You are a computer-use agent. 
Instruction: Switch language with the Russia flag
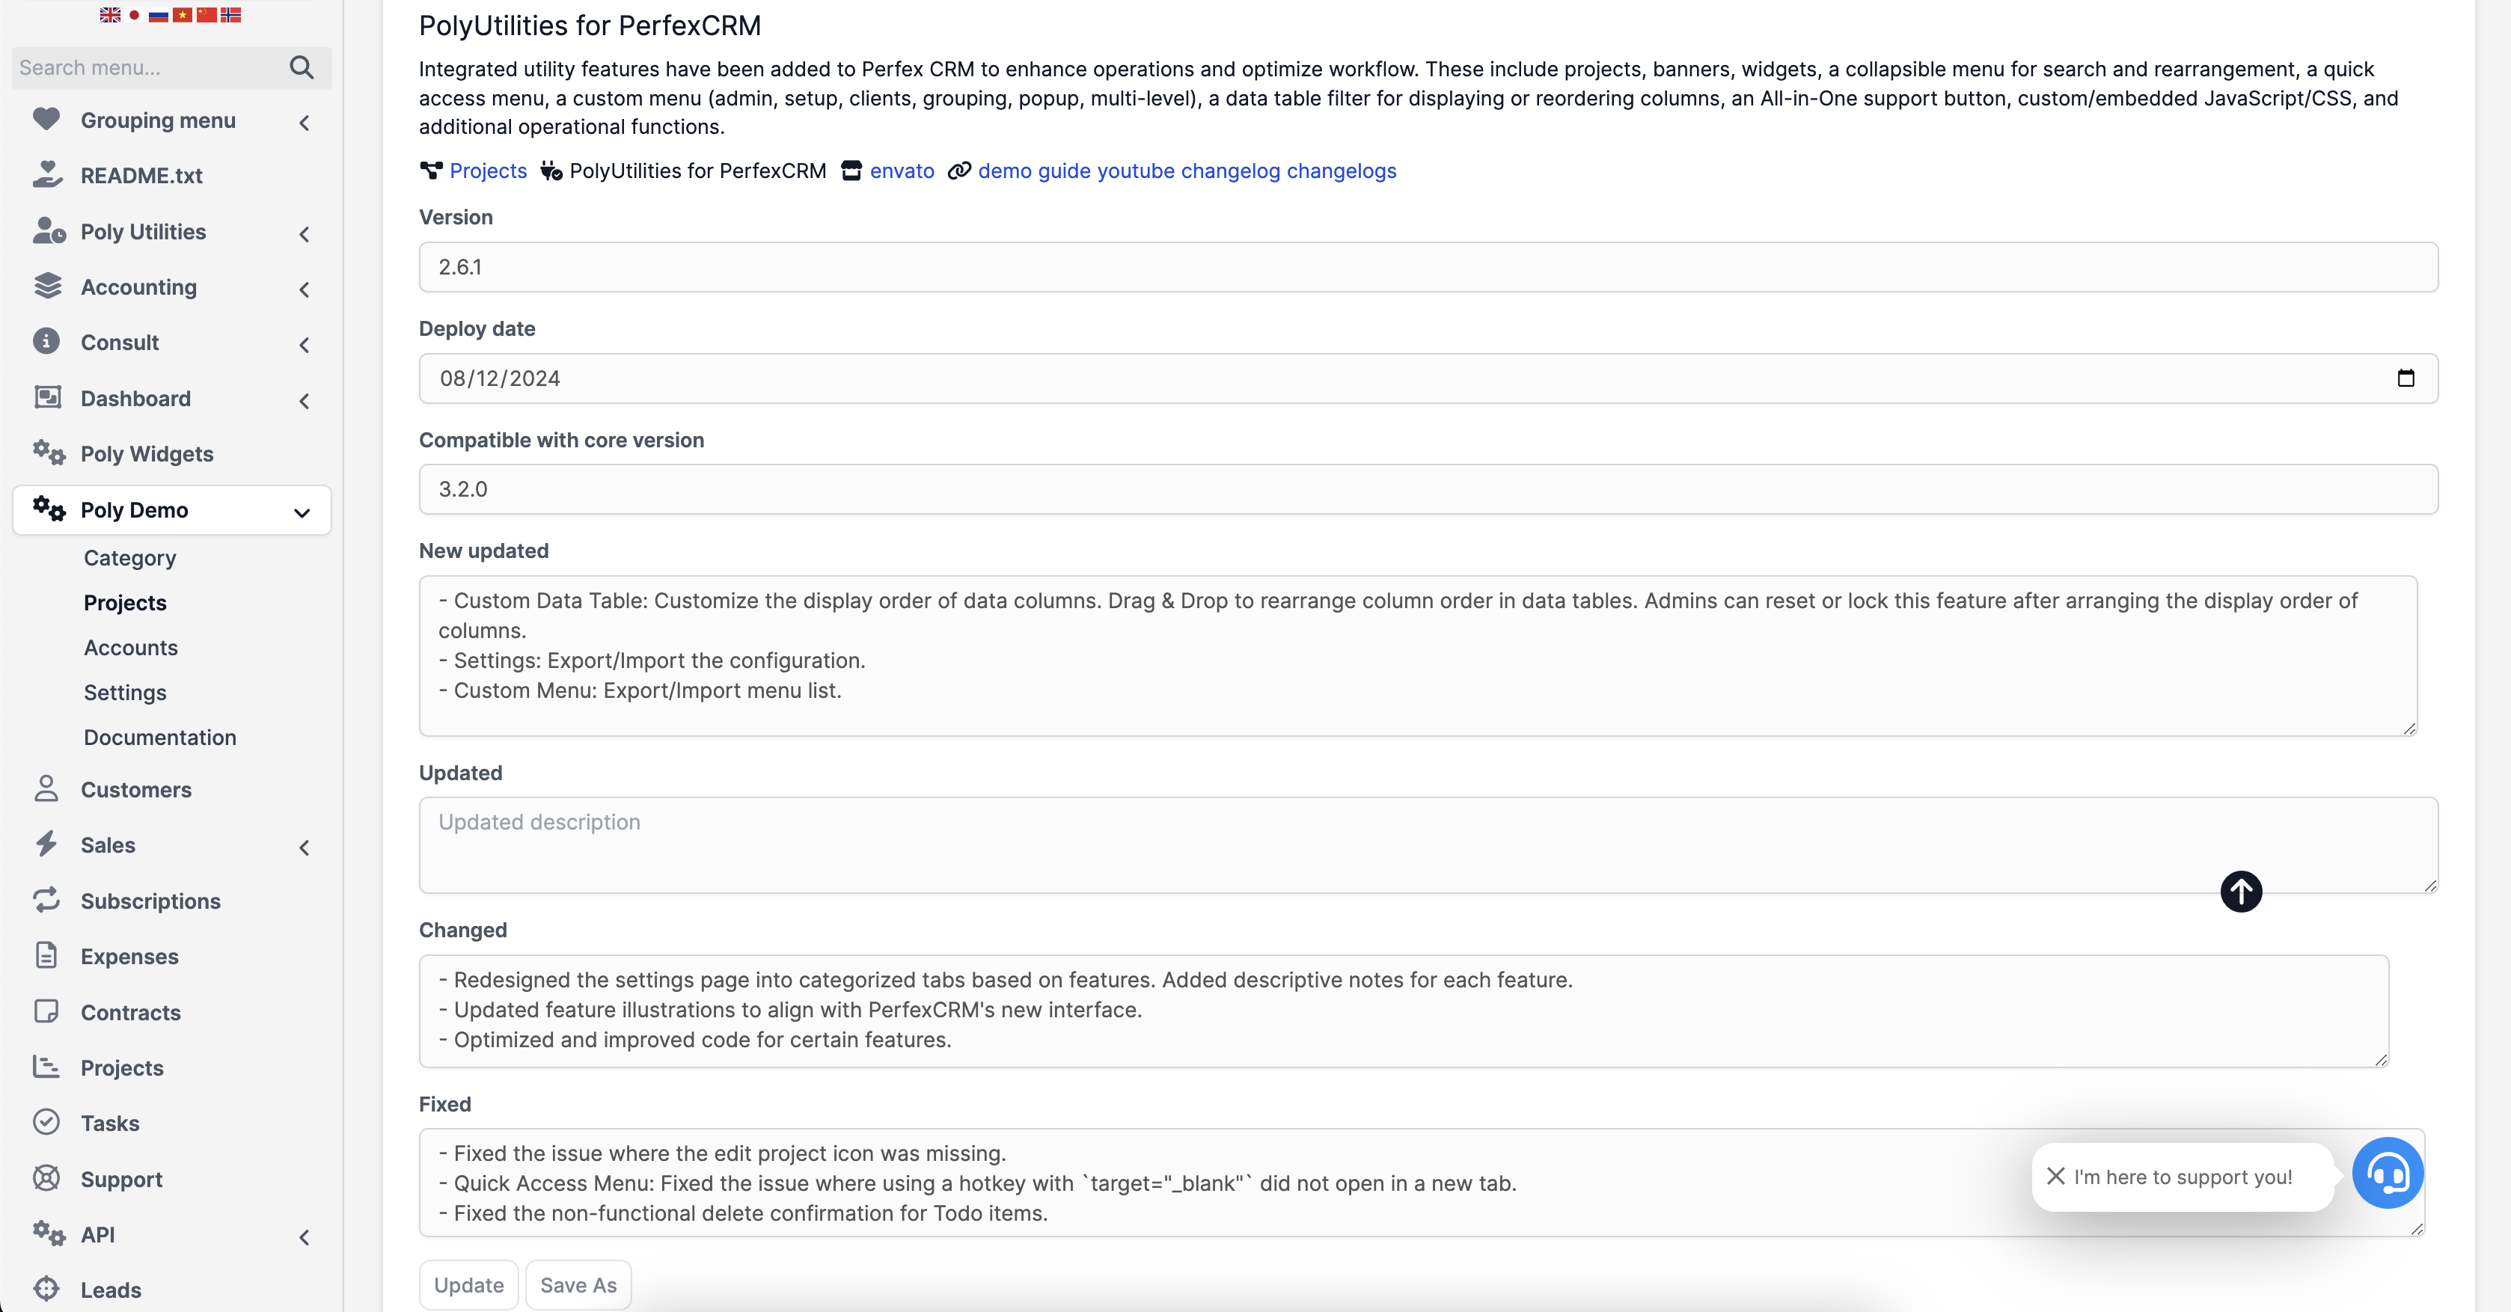158,15
